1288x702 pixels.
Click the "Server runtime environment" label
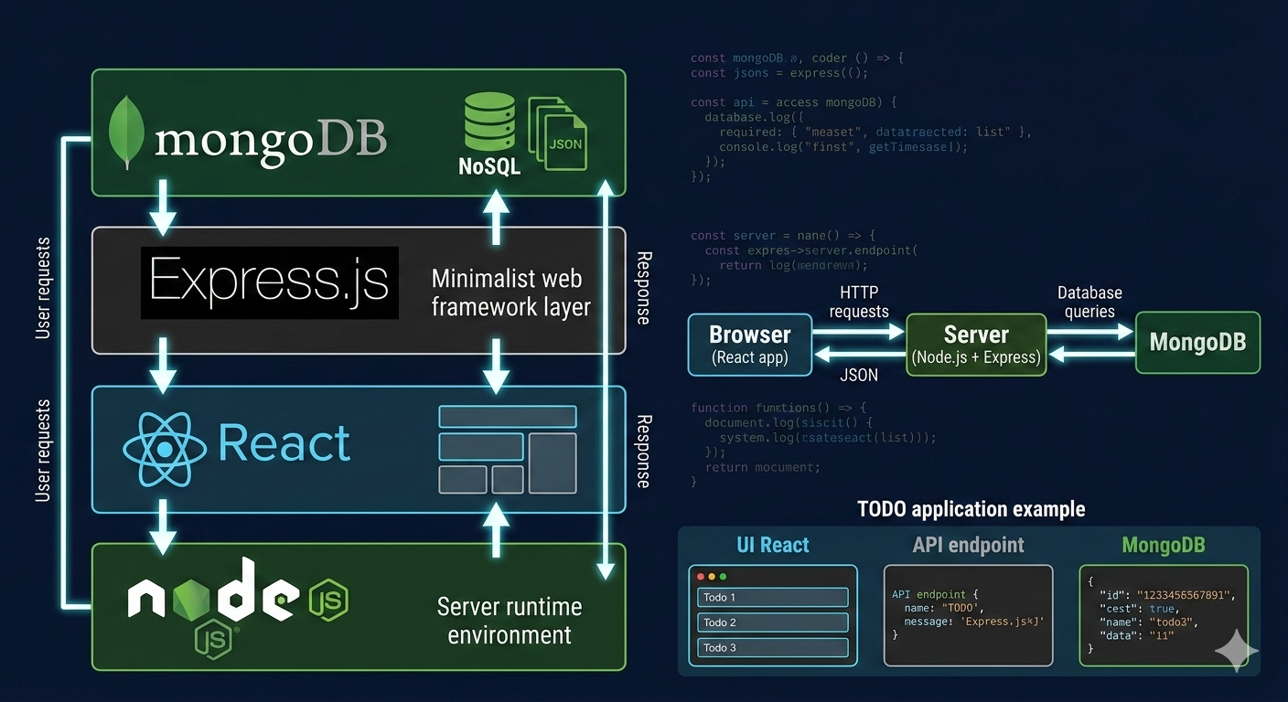[x=509, y=621]
